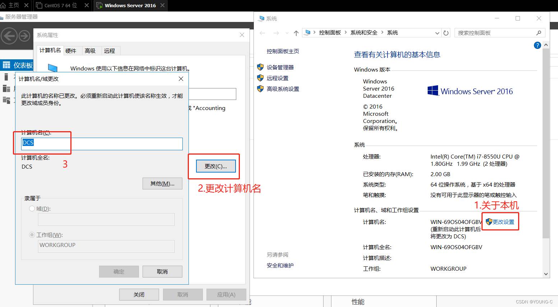Screen dimensions: 558x307
Task: Expand the address bar history dropdown
Action: pos(437,33)
